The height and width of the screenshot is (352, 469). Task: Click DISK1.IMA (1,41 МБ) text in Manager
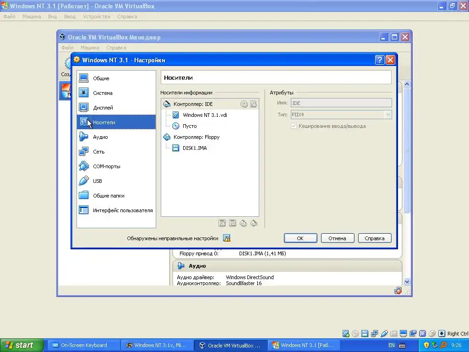tap(262, 253)
